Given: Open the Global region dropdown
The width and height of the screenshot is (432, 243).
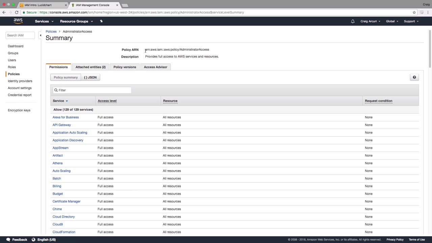Looking at the screenshot, I should point(392,21).
